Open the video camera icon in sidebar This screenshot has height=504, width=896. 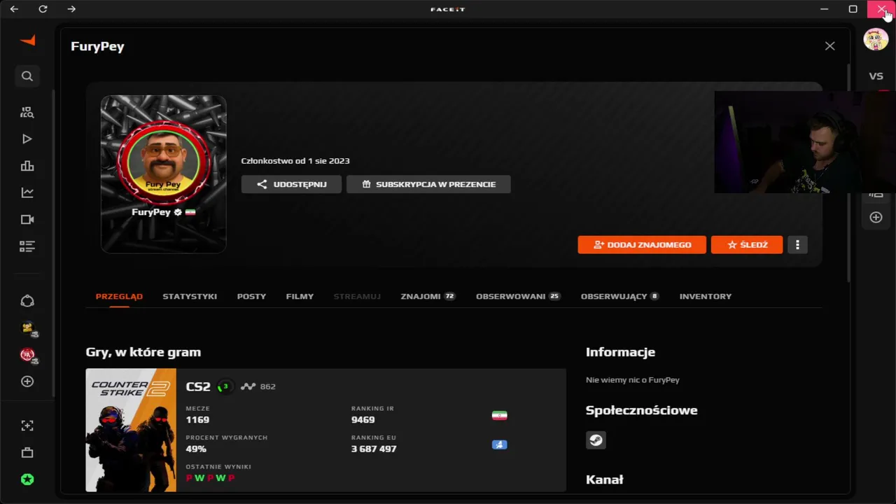coord(27,220)
